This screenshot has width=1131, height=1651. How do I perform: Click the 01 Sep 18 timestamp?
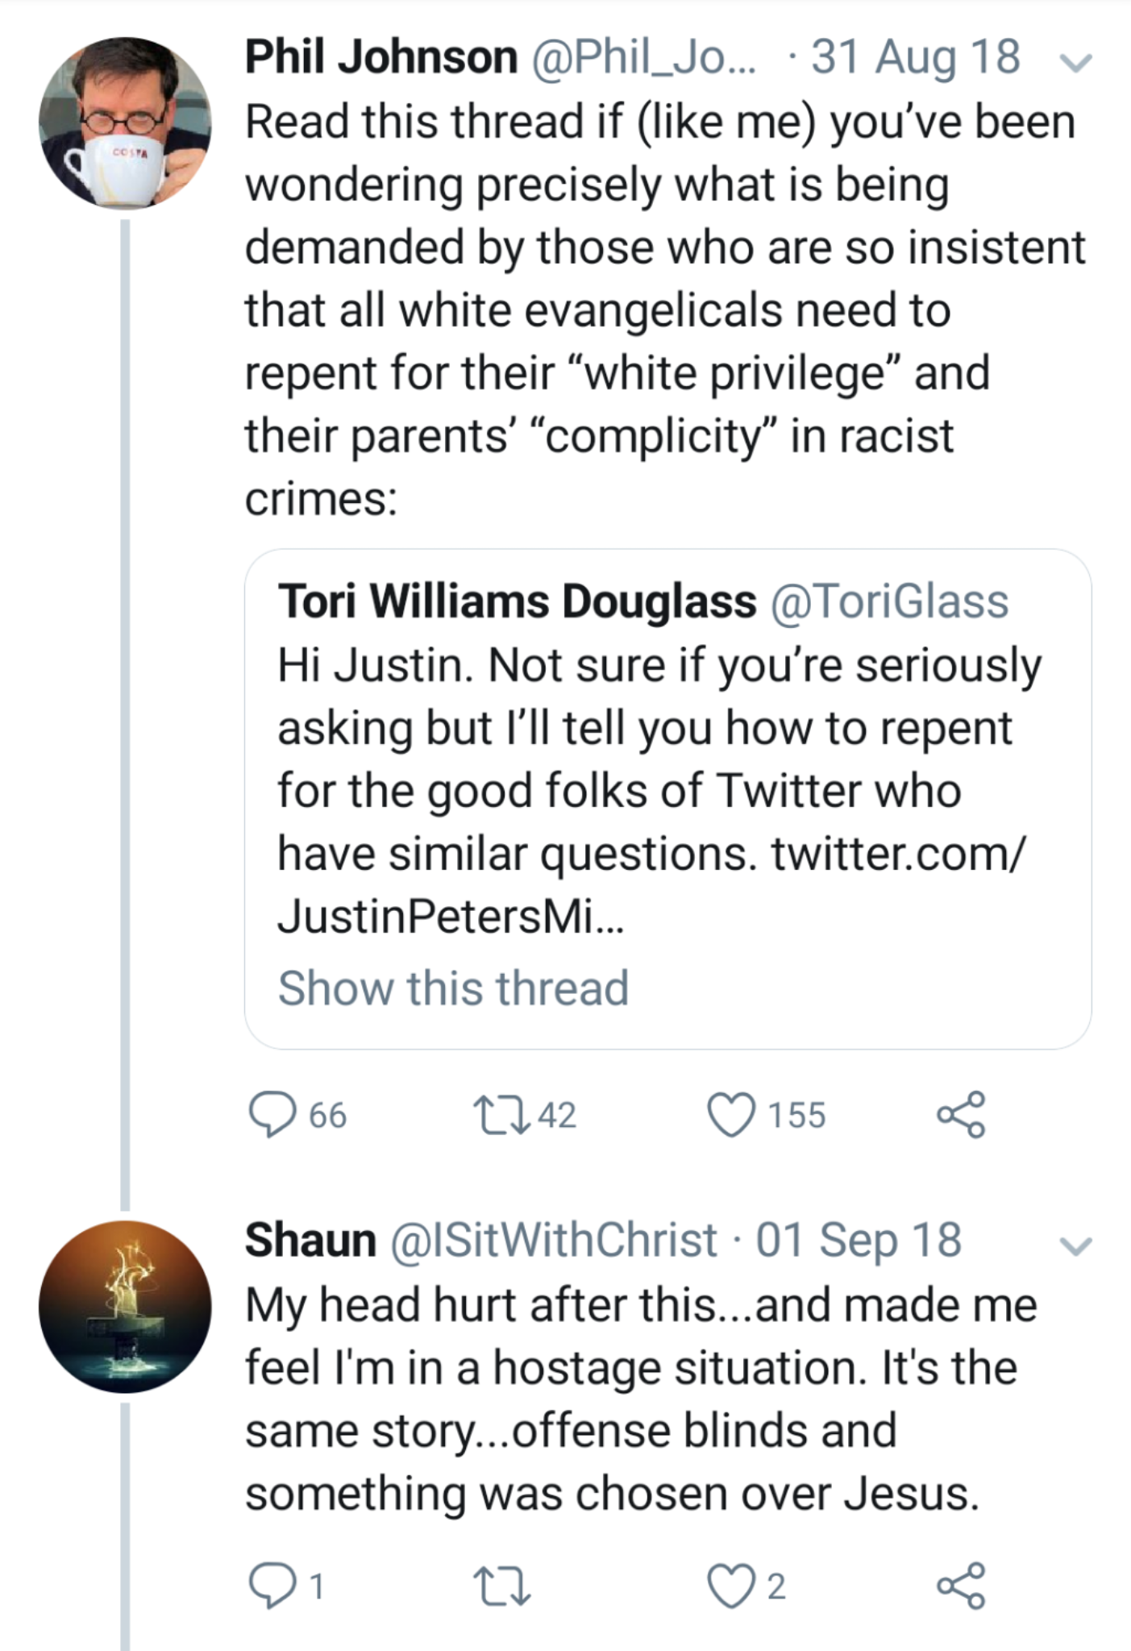click(859, 1240)
